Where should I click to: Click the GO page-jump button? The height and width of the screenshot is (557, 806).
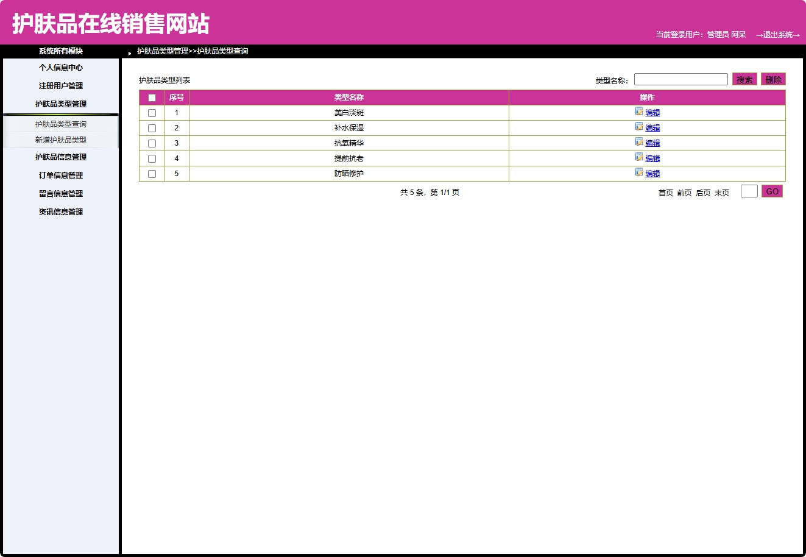coord(772,191)
